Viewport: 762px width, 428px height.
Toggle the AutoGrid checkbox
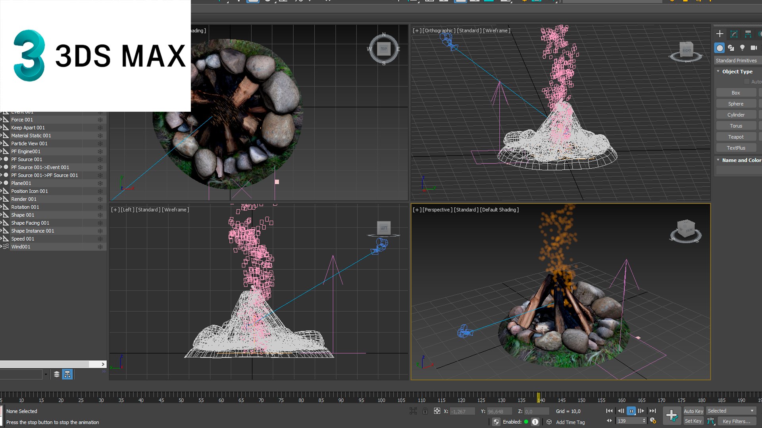click(x=747, y=82)
